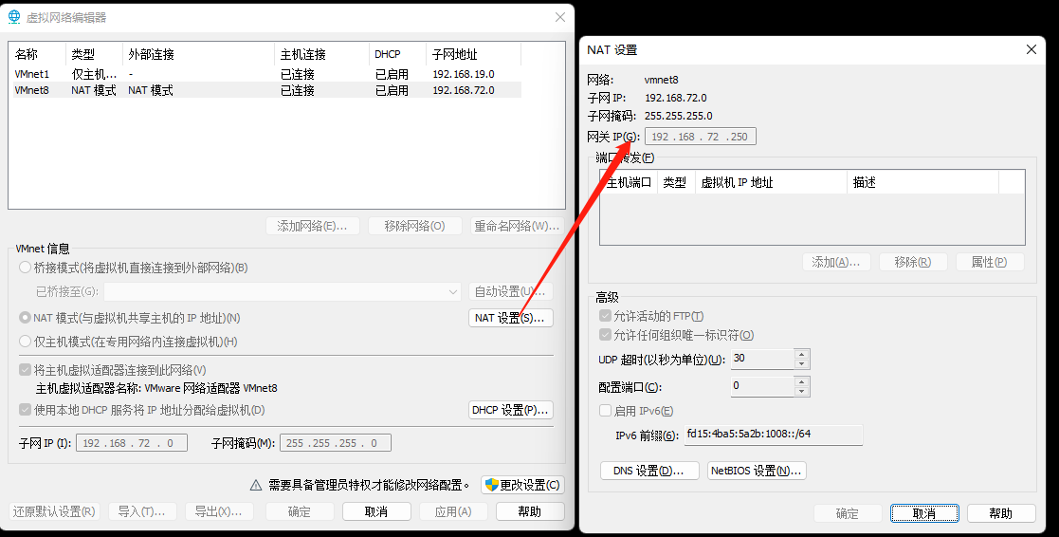Toggle 允许活动的 FTP checkbox

point(606,316)
